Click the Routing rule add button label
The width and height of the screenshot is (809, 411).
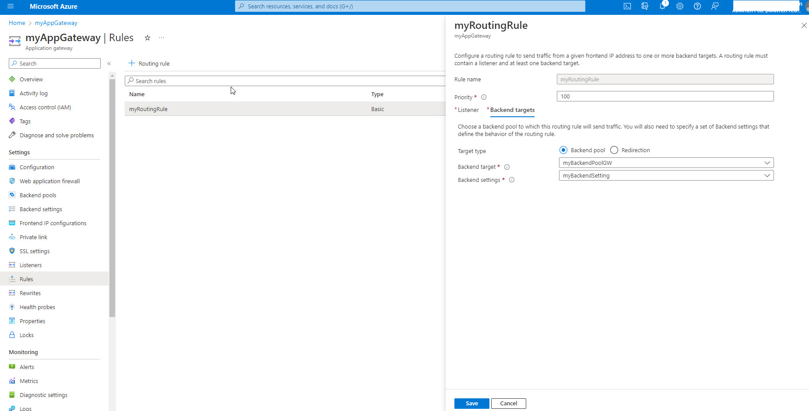pyautogui.click(x=154, y=63)
